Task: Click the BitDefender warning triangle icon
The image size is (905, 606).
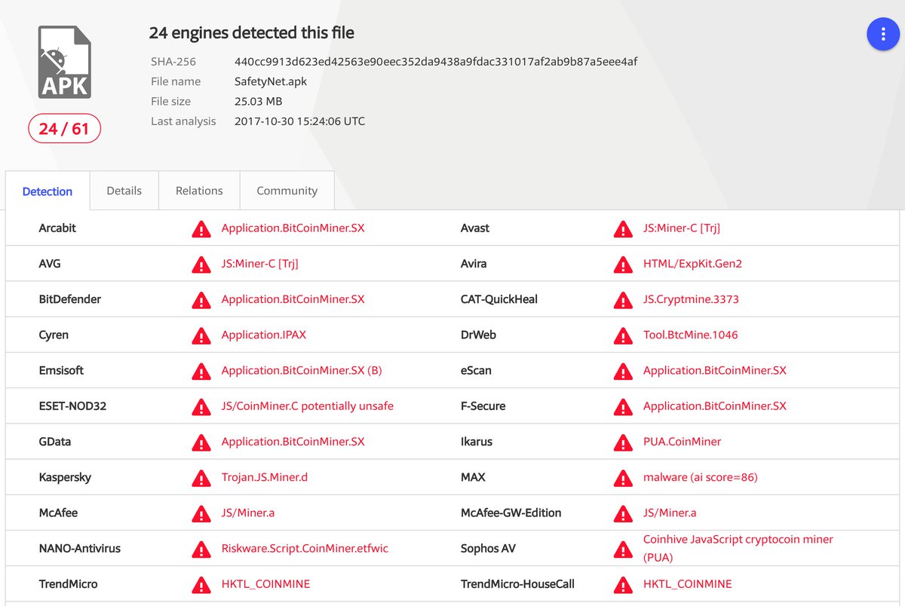Action: coord(201,300)
